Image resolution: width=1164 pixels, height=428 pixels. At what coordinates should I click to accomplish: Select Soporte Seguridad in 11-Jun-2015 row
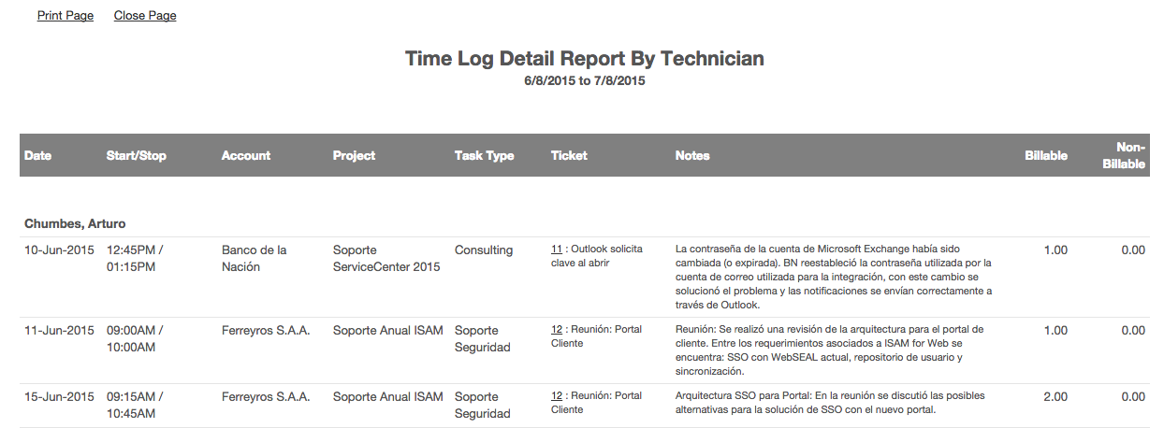[x=483, y=339]
